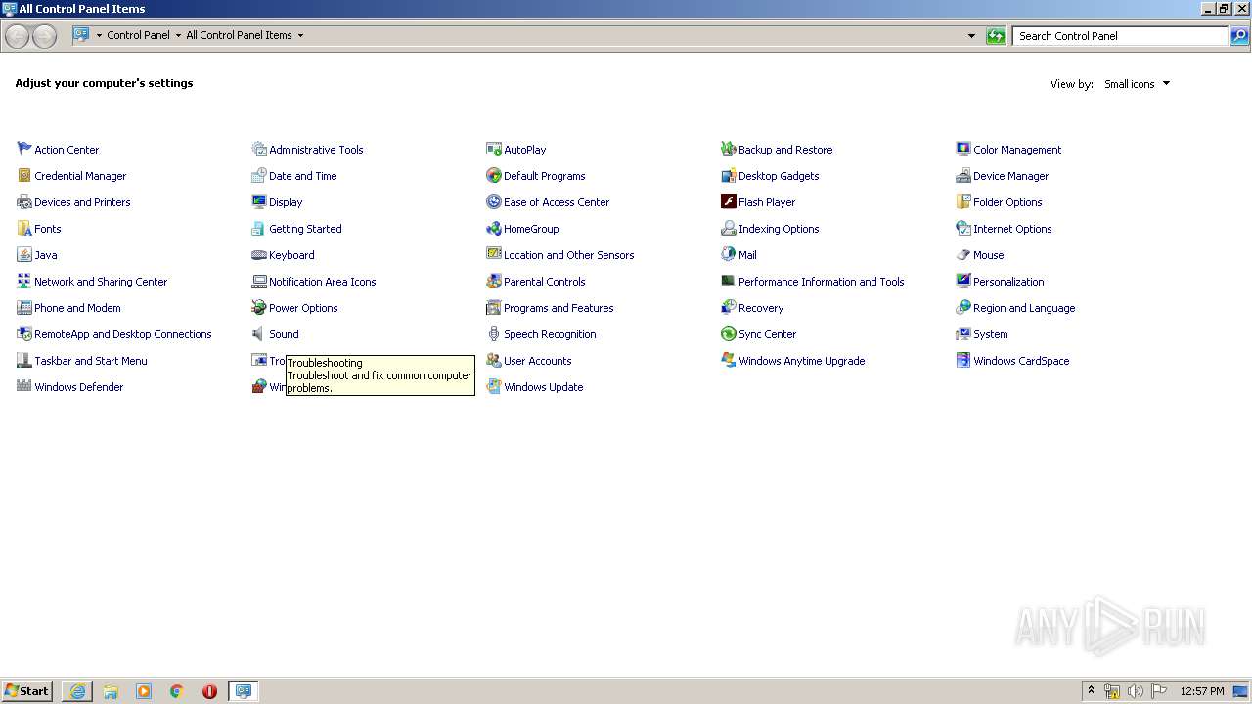Click the Mouse icon
The height and width of the screenshot is (704, 1252).
click(963, 255)
